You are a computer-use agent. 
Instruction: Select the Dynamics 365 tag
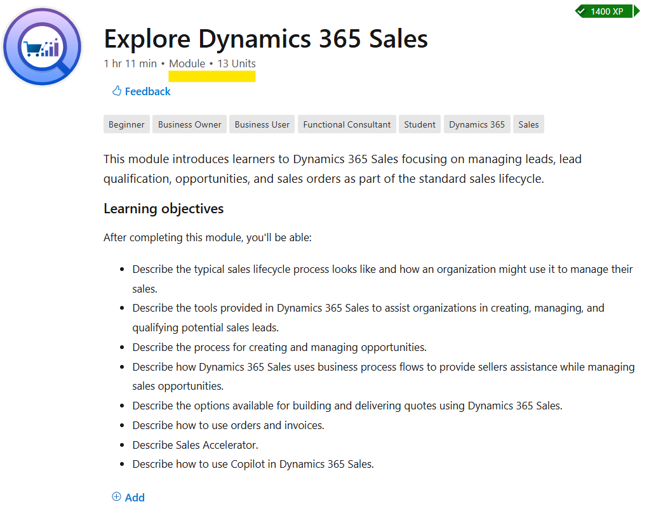[x=477, y=124]
